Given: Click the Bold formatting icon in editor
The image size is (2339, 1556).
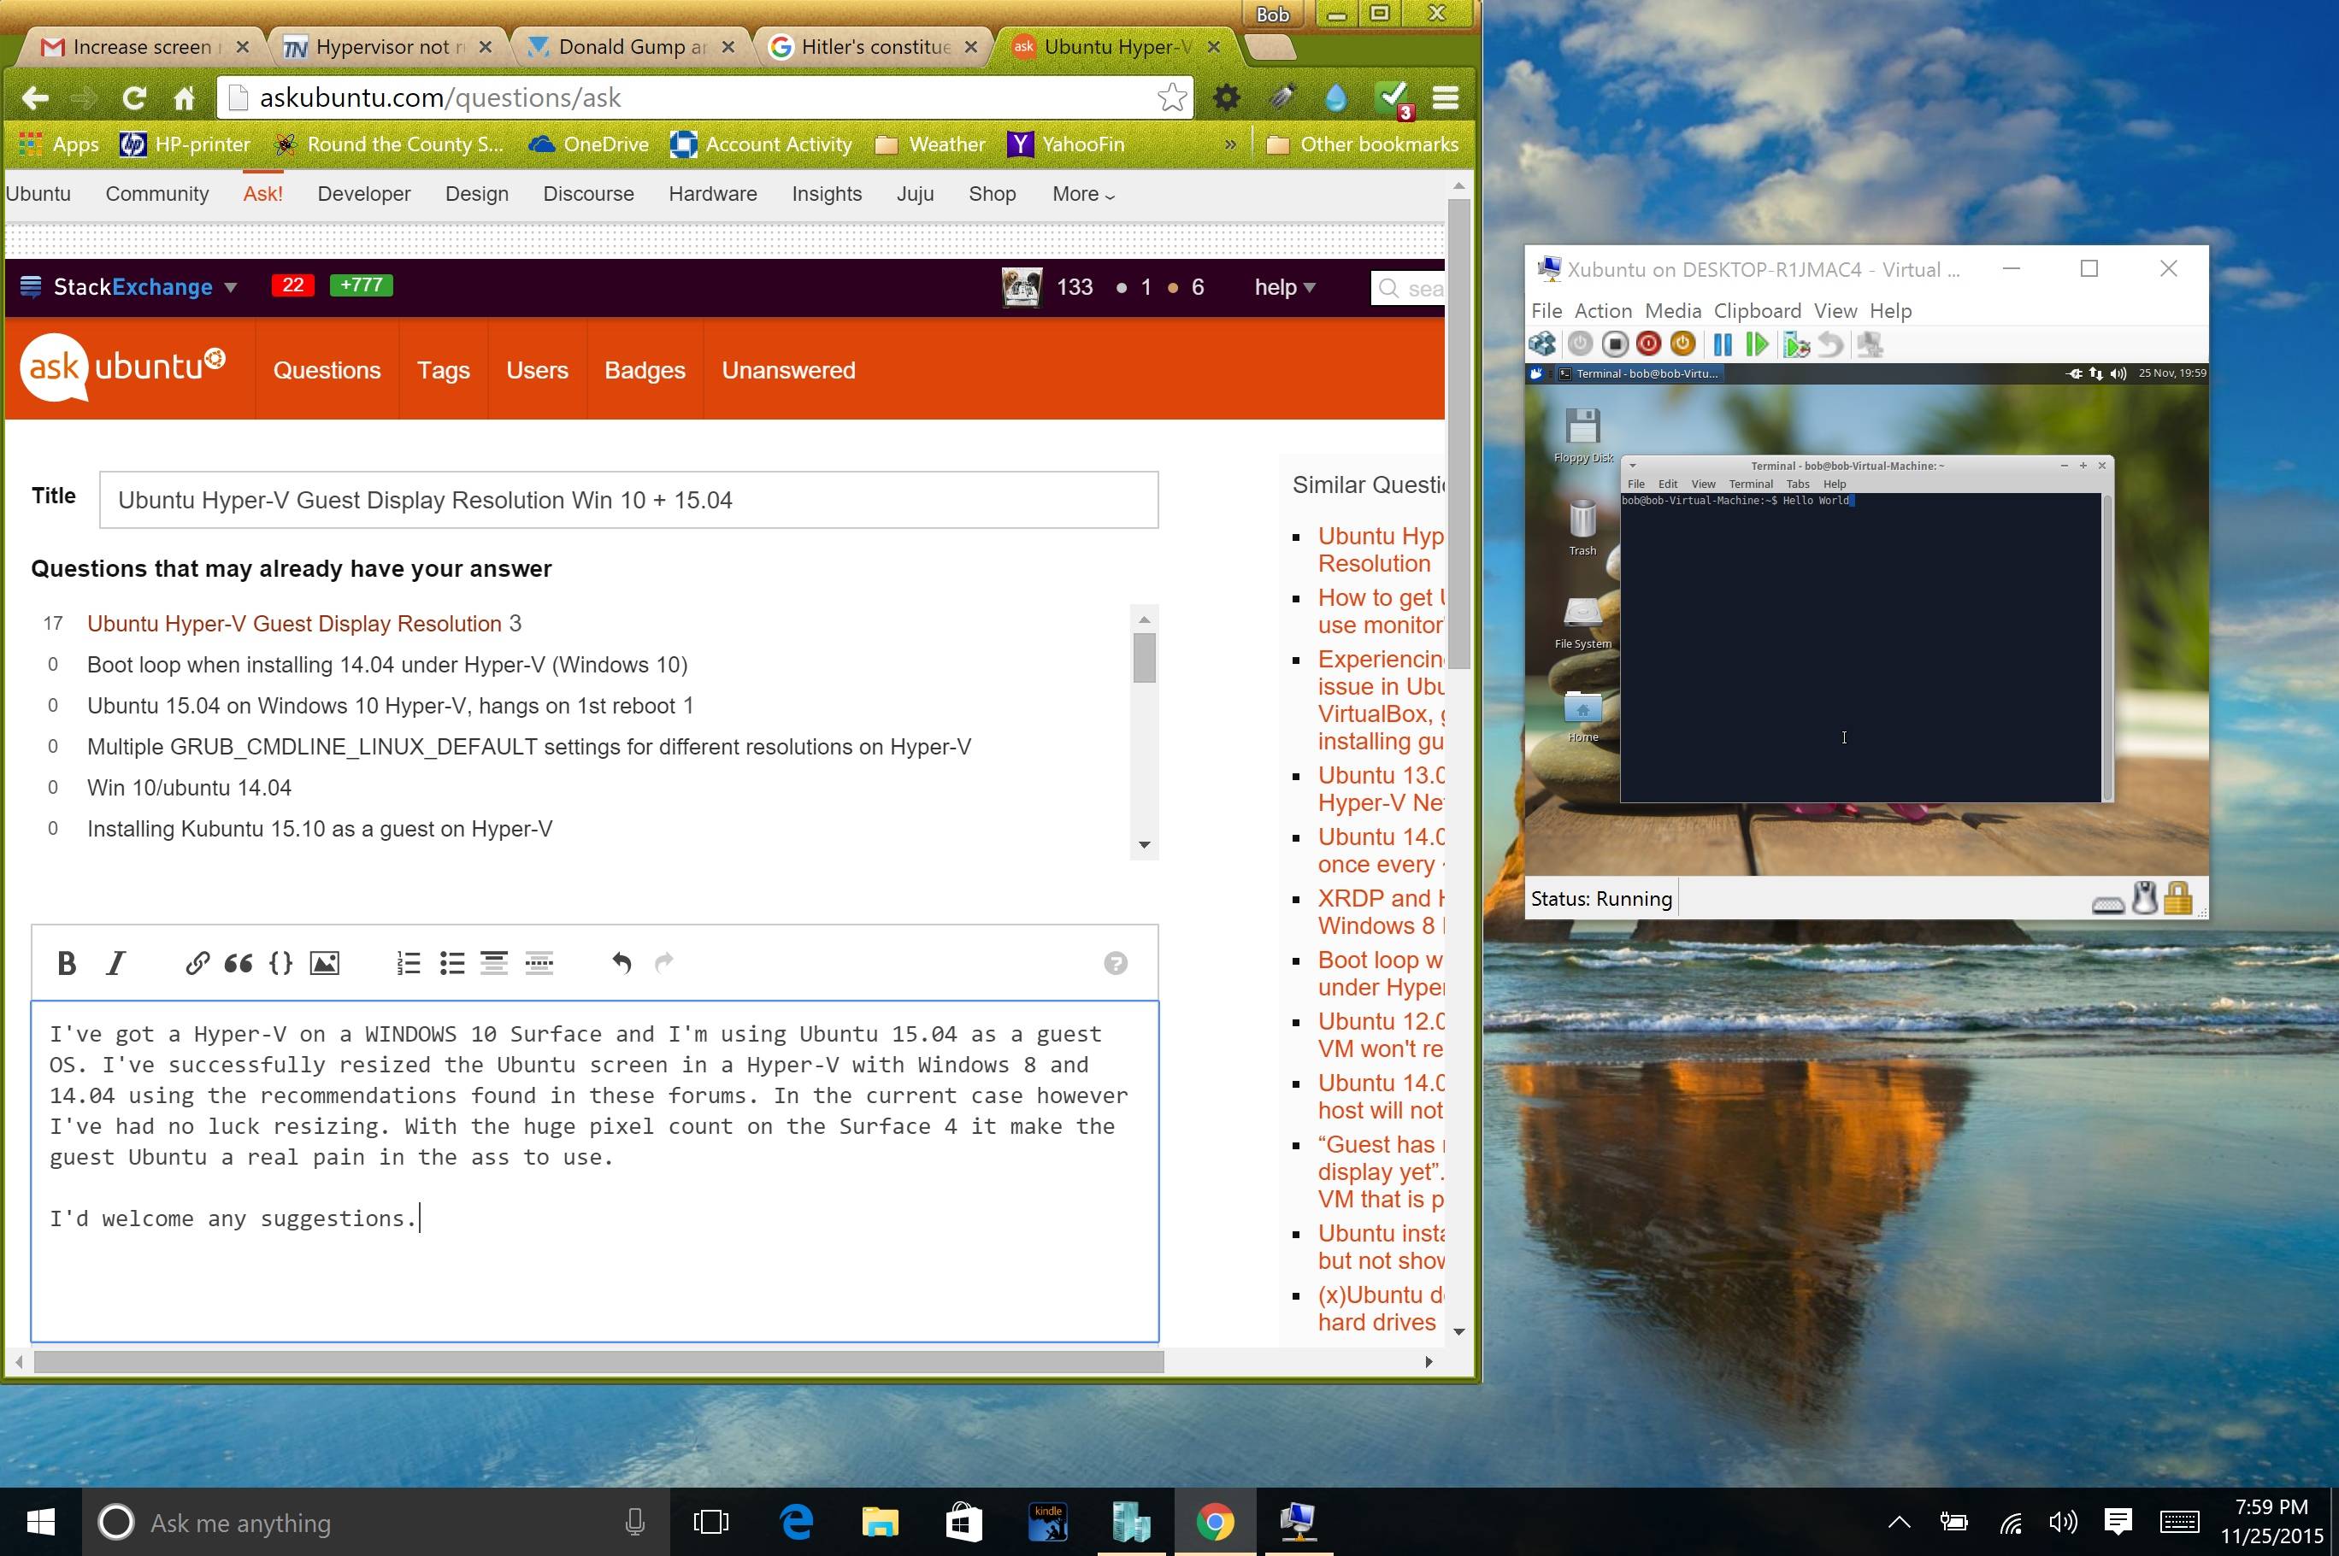Looking at the screenshot, I should [x=67, y=963].
